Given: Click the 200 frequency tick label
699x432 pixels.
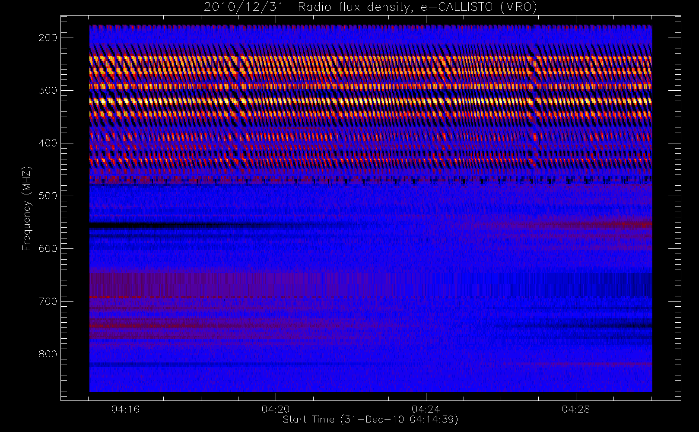Looking at the screenshot, I should point(48,38).
